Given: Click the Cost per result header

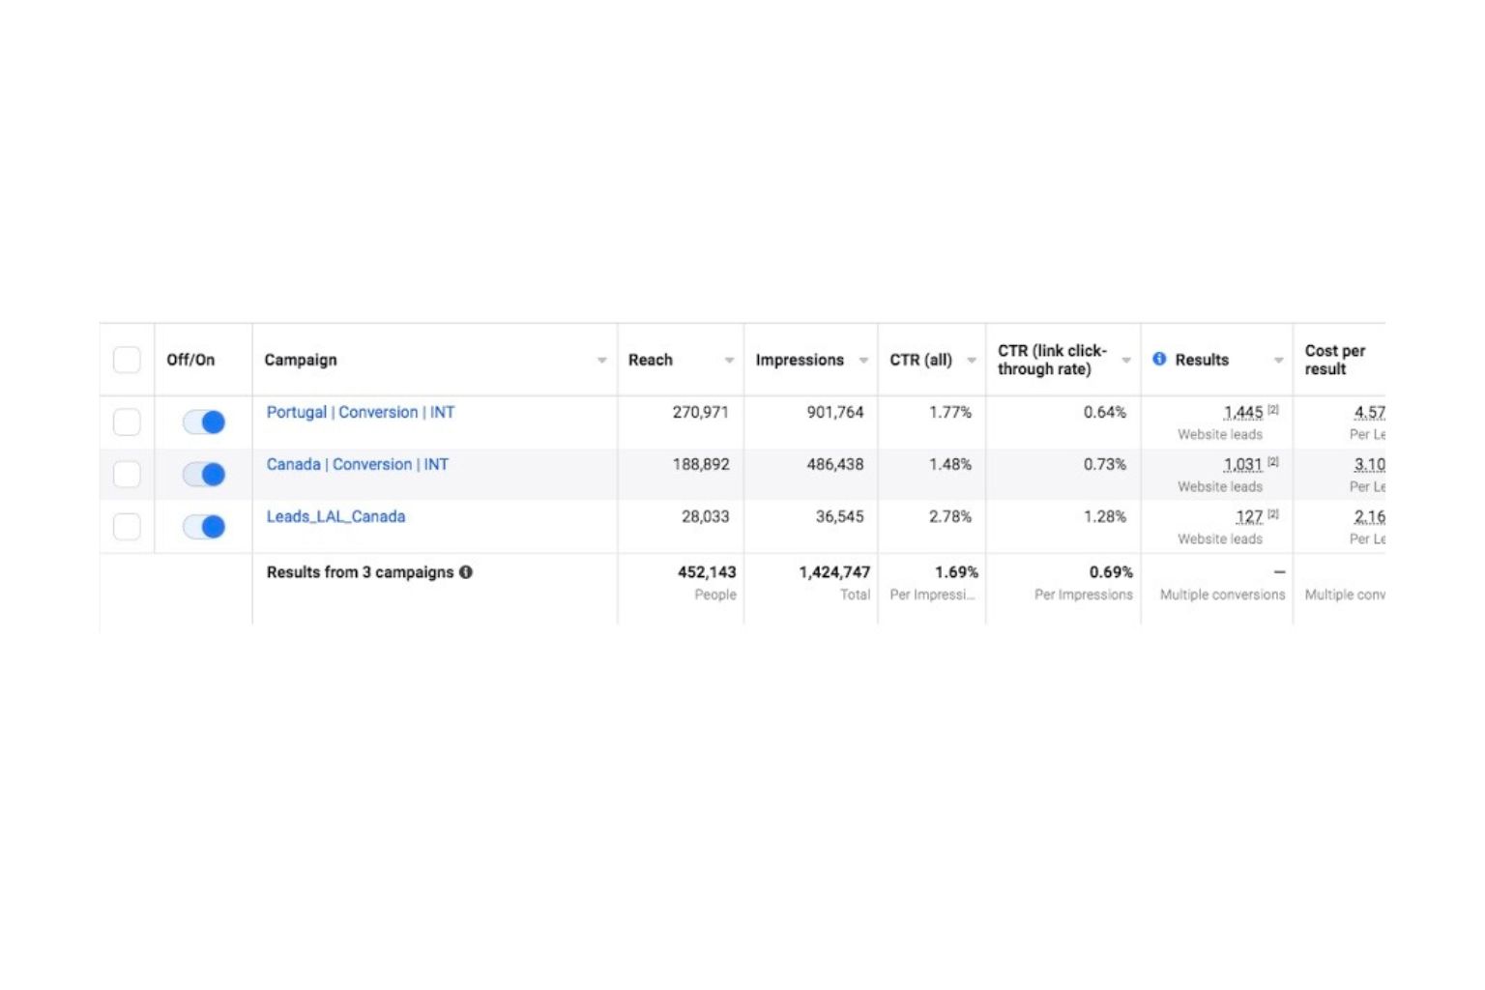Looking at the screenshot, I should coord(1335,360).
